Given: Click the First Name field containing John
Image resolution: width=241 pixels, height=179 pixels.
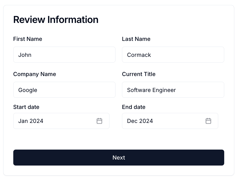Looking at the screenshot, I should tap(64, 55).
